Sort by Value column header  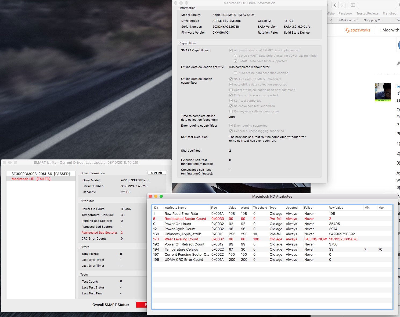(x=233, y=208)
